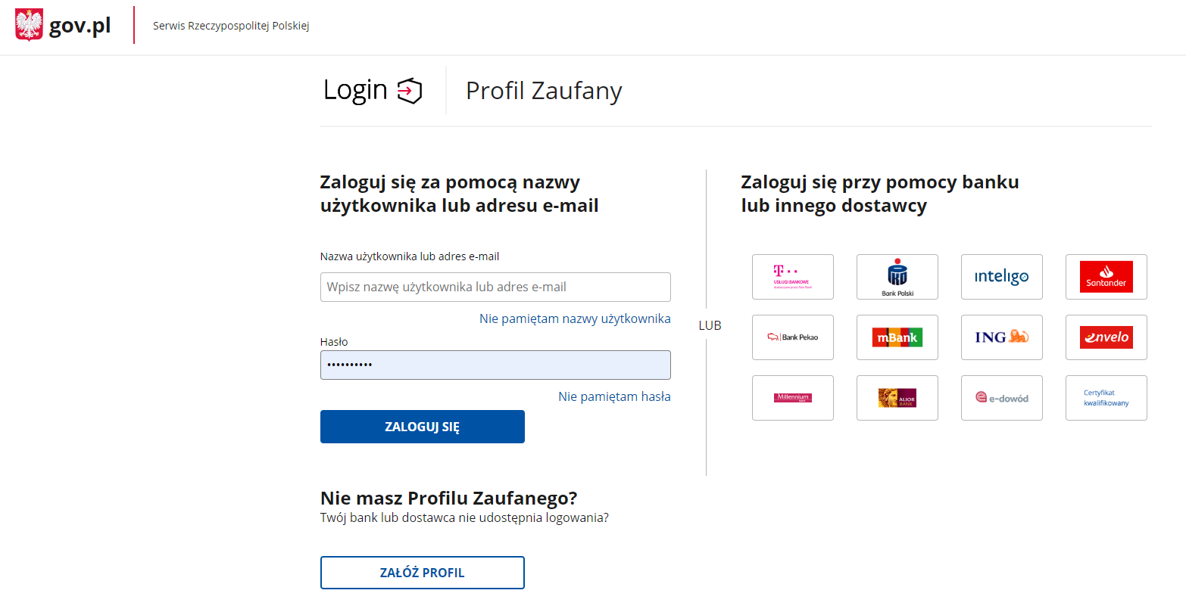1186x612 pixels.
Task: Select the T-Mobile Usługi Bankowe tile
Action: (x=793, y=277)
